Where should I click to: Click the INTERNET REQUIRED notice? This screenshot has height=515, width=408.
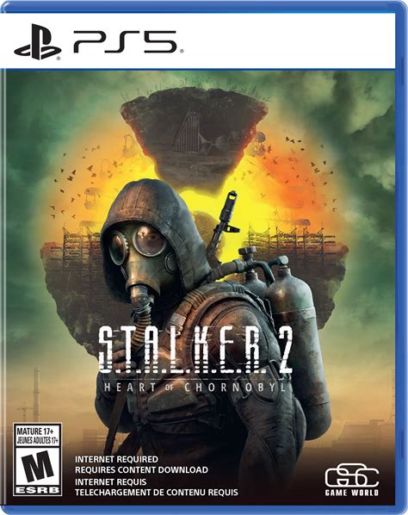[x=116, y=459]
